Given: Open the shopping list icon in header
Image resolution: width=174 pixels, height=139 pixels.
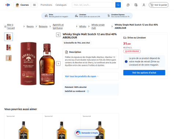Looking at the screenshot, I should 136,5.
